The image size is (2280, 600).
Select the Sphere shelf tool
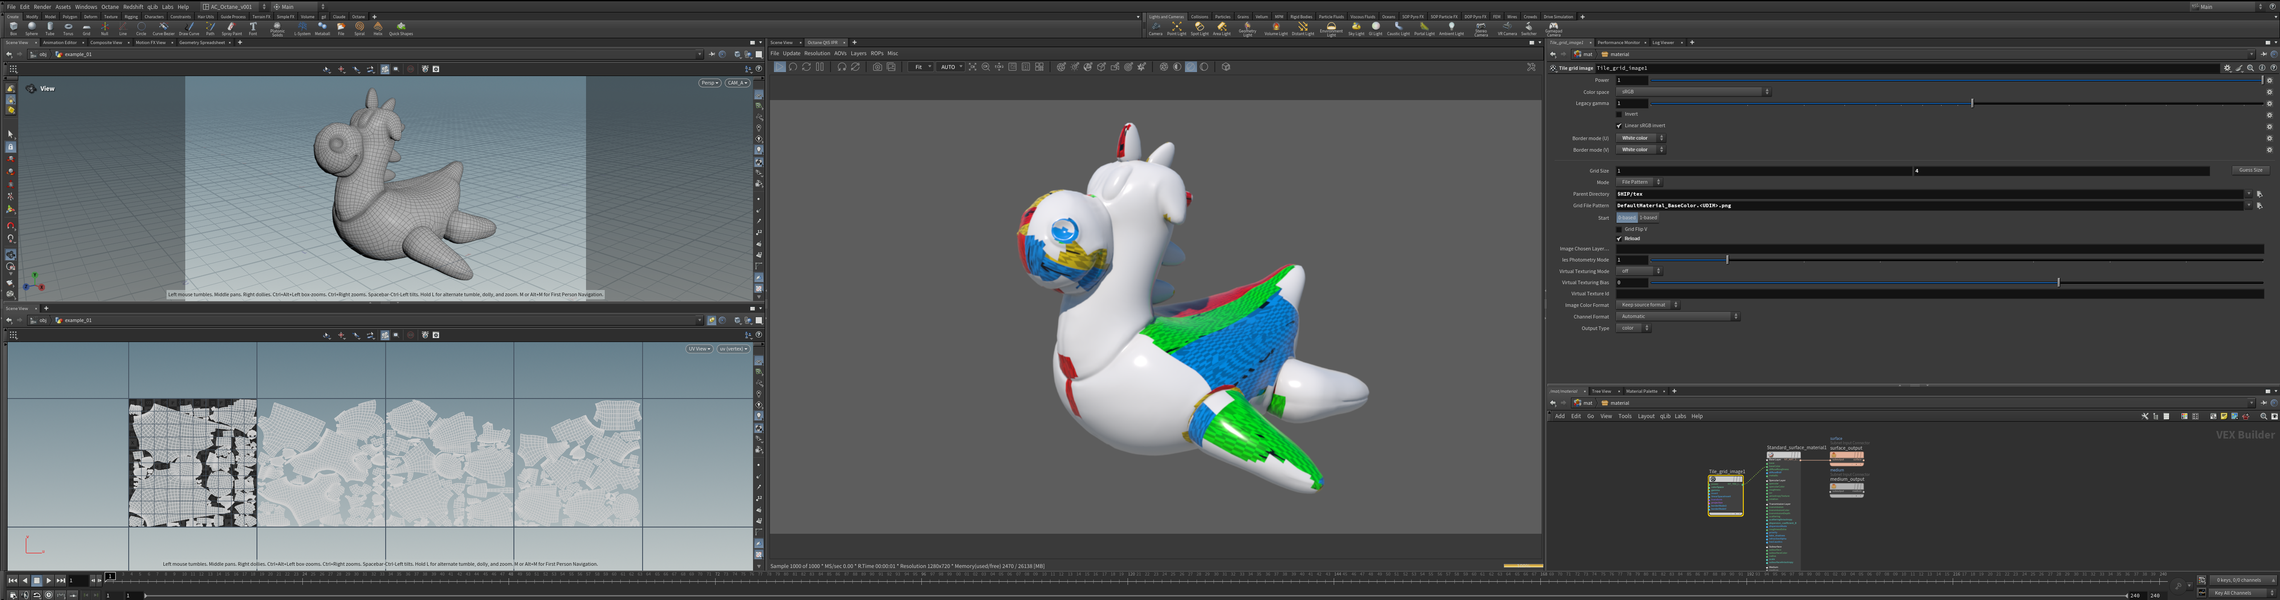(32, 28)
